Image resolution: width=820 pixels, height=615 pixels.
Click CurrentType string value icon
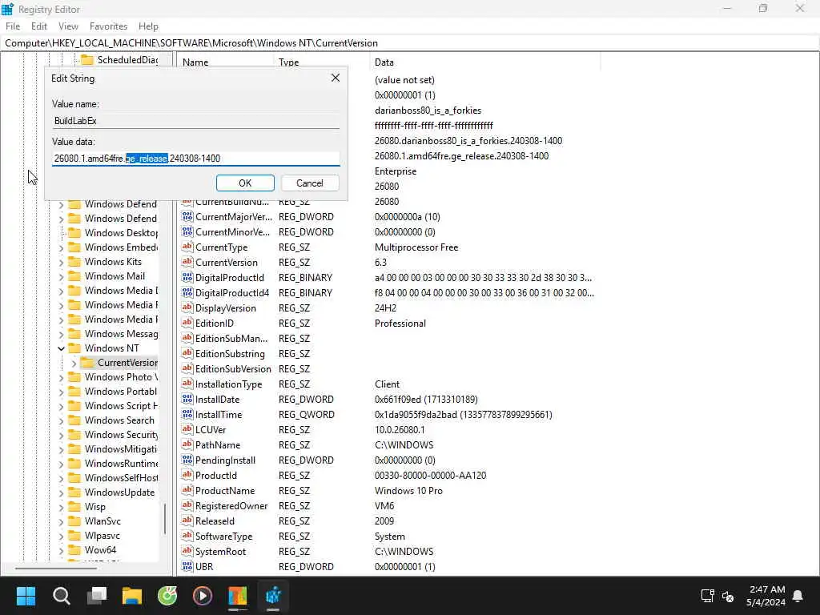(x=187, y=247)
